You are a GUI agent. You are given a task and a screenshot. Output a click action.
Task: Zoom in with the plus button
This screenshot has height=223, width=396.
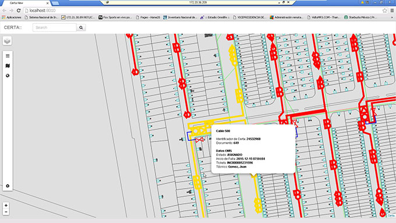6,206
